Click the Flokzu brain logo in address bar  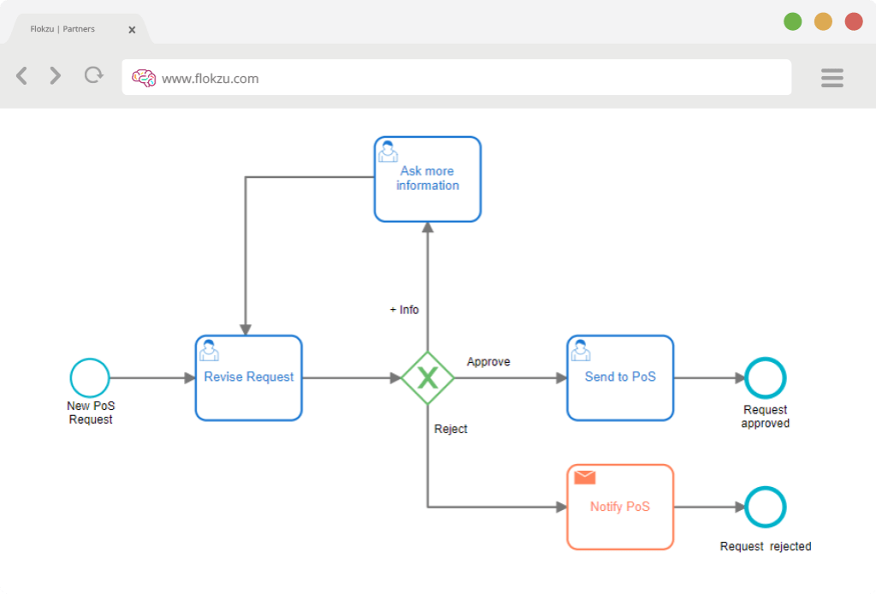[x=144, y=78]
